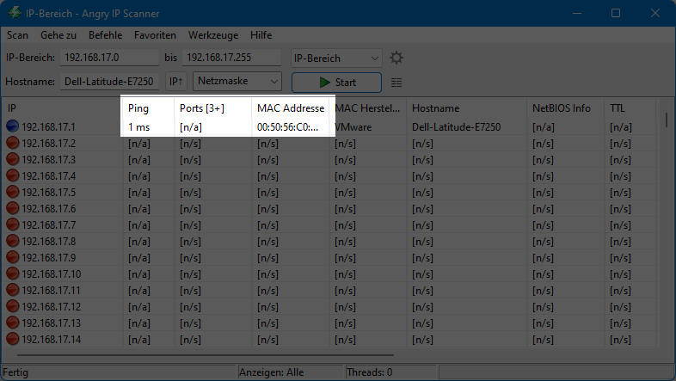Click the blue status icon for 192.168.17.1
Image resolution: width=676 pixels, height=381 pixels.
click(x=13, y=127)
